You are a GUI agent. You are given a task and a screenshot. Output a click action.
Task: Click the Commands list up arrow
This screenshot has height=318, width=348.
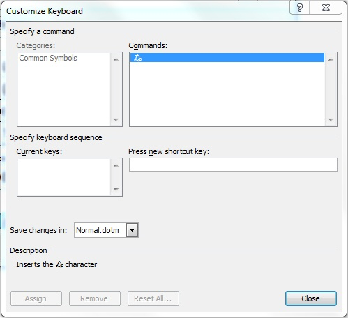tap(331, 59)
